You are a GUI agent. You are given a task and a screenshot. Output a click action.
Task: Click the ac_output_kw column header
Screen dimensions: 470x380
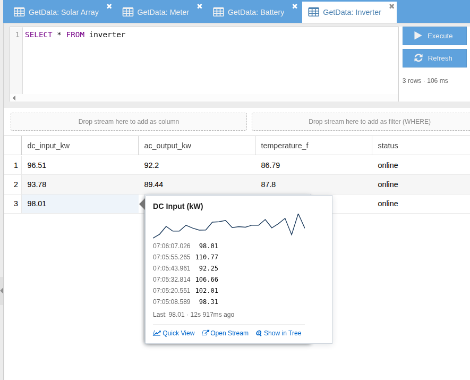[196, 146]
